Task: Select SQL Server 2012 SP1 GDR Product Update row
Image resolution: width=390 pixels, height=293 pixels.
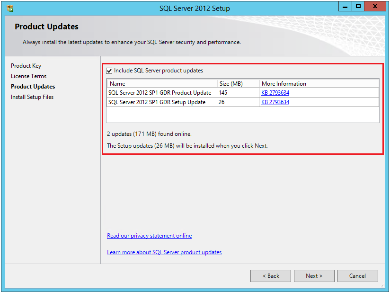Action: 243,93
